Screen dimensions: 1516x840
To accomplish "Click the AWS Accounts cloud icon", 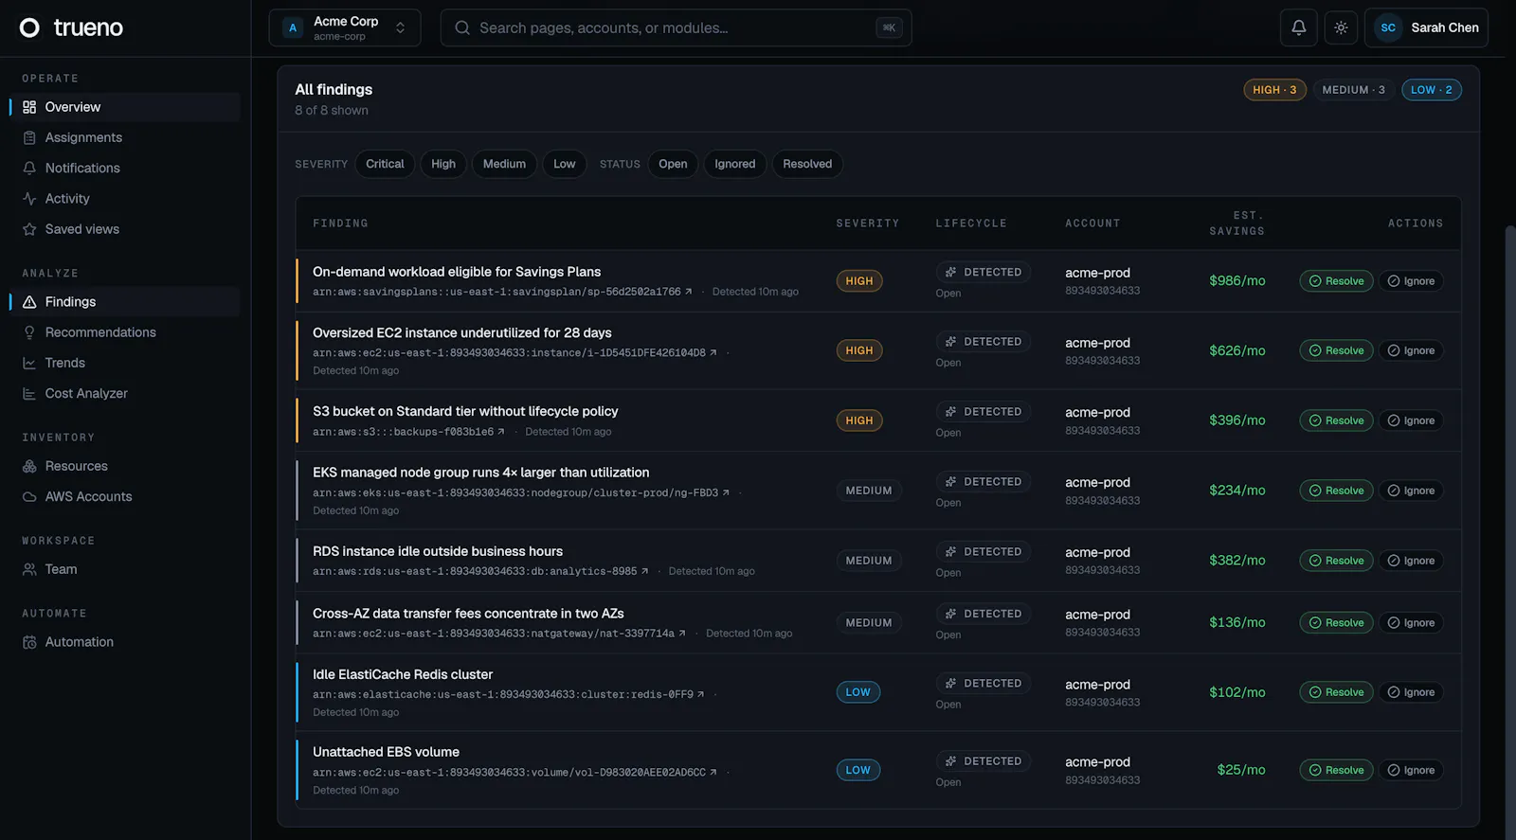I will (x=29, y=496).
